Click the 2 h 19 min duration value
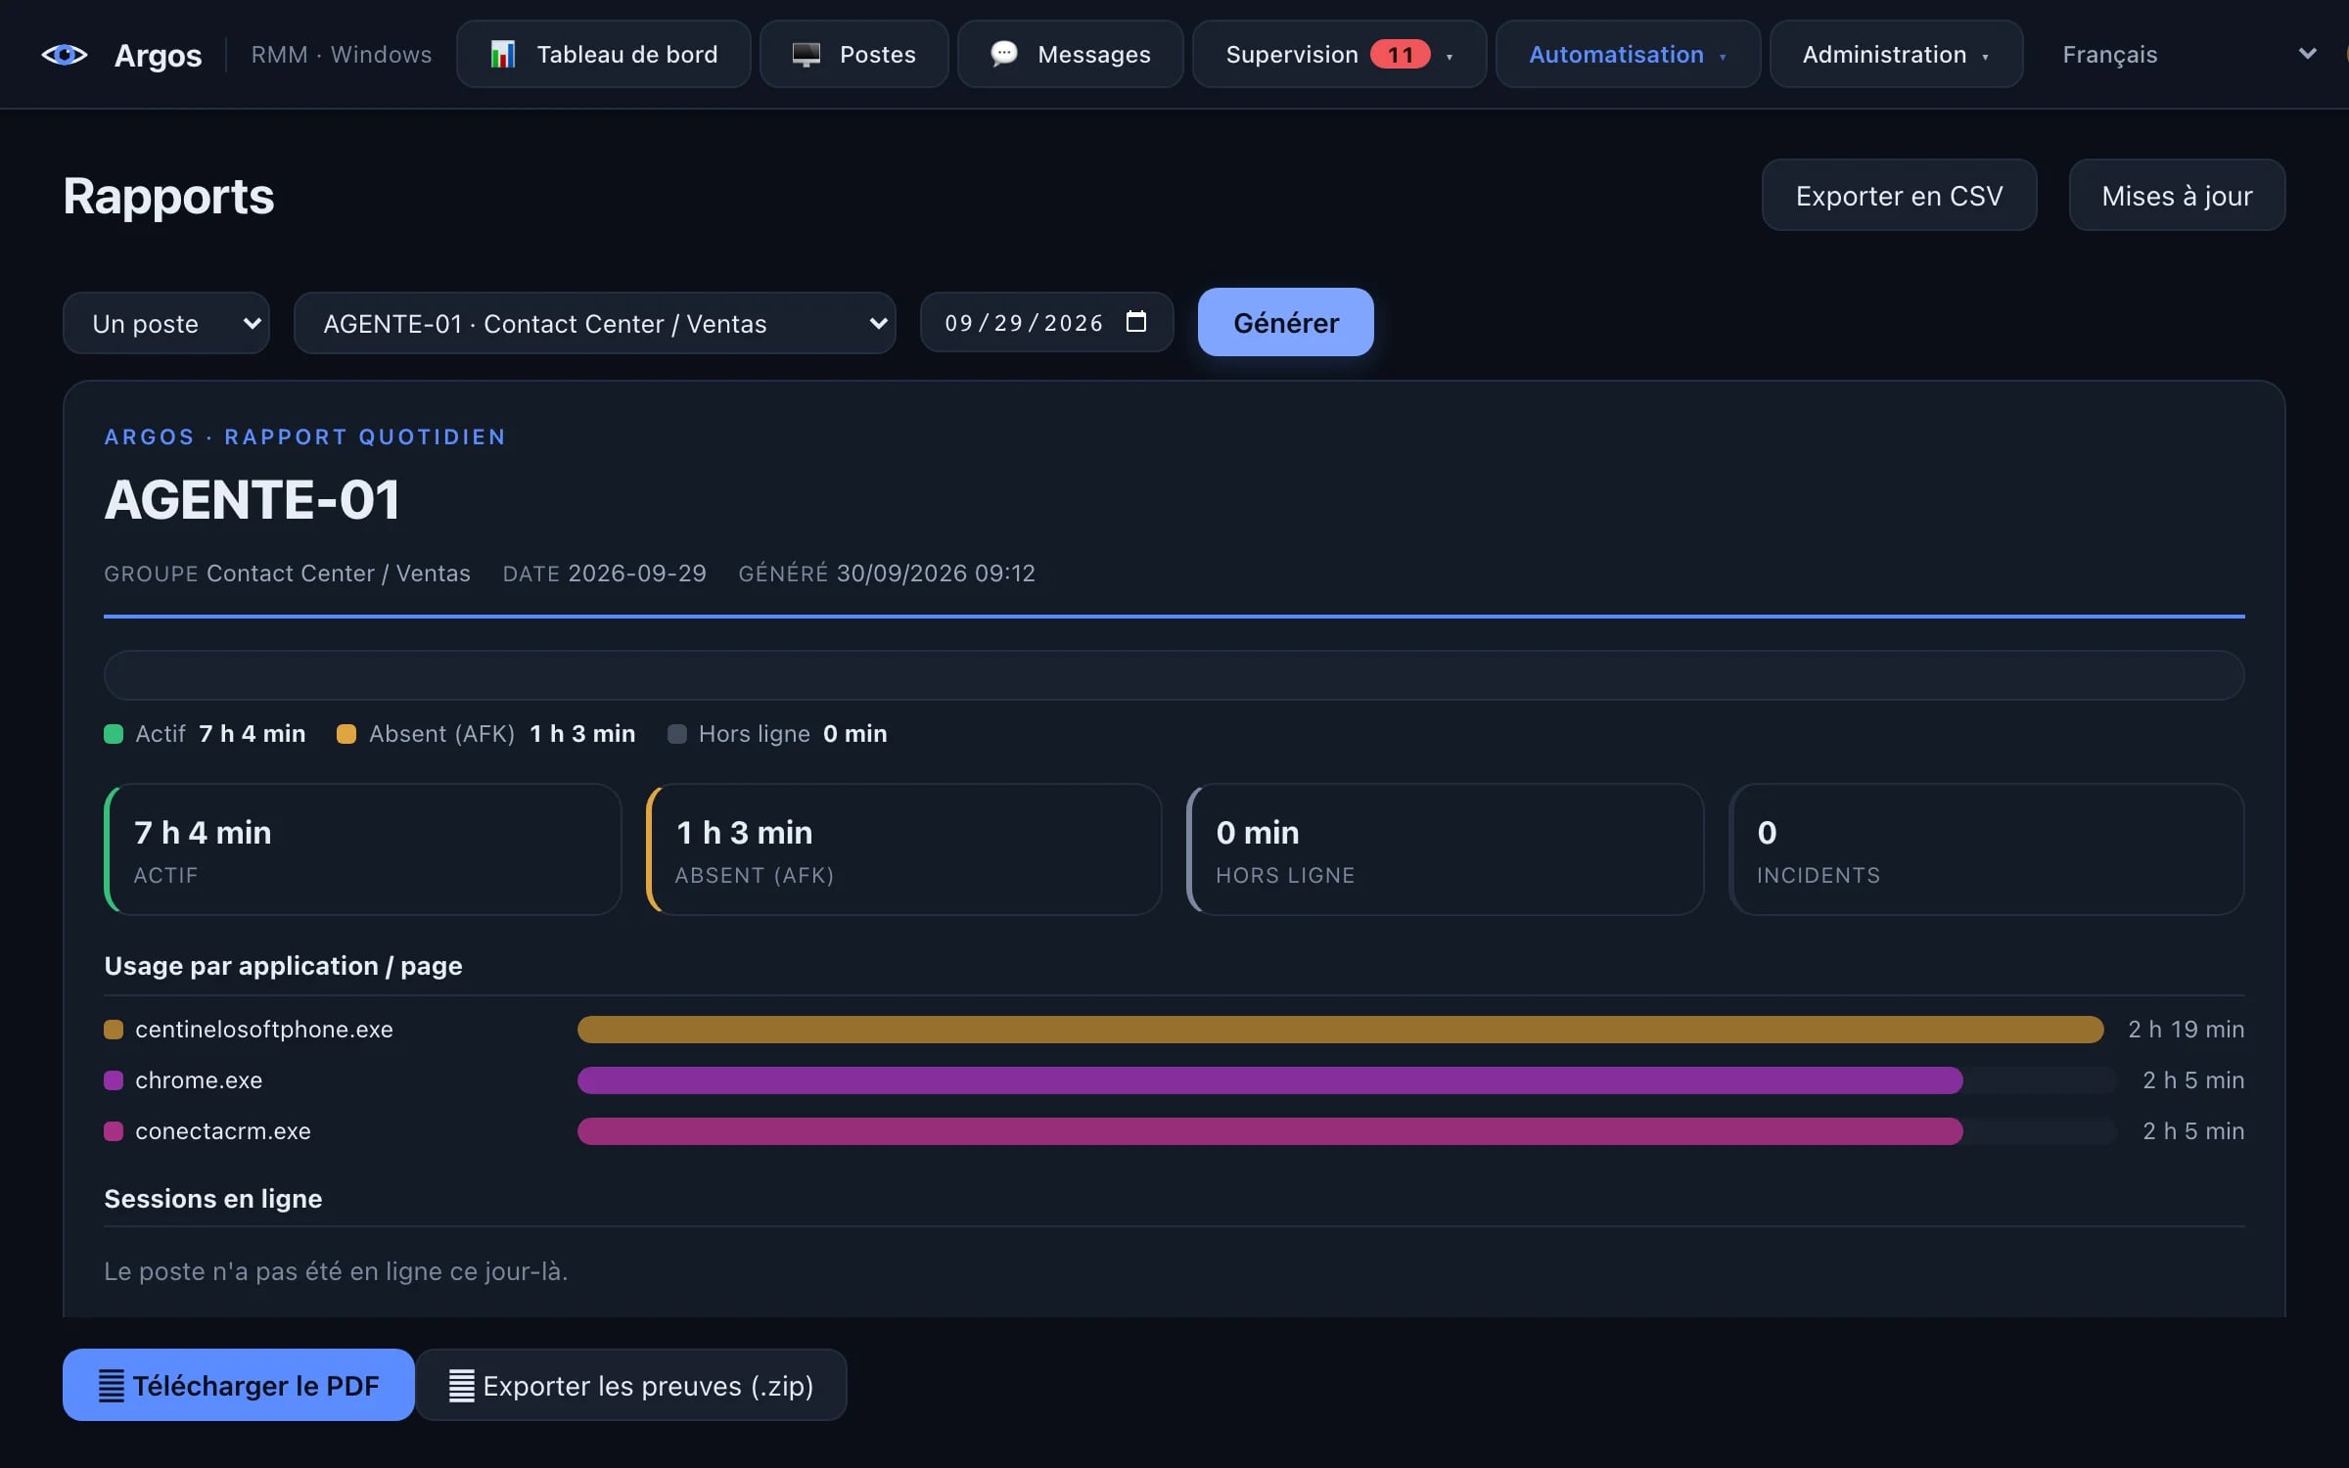This screenshot has width=2349, height=1468. tap(2186, 1029)
